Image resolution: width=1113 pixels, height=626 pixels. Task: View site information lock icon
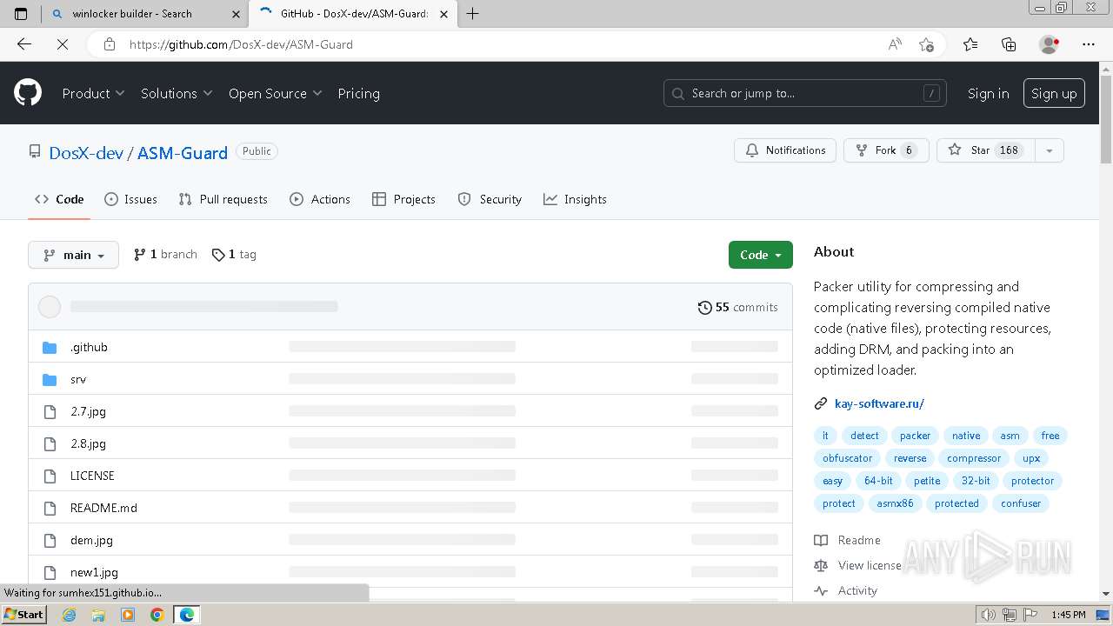(x=110, y=44)
